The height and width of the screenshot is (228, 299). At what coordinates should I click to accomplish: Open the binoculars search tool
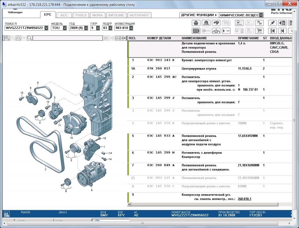[216, 23]
